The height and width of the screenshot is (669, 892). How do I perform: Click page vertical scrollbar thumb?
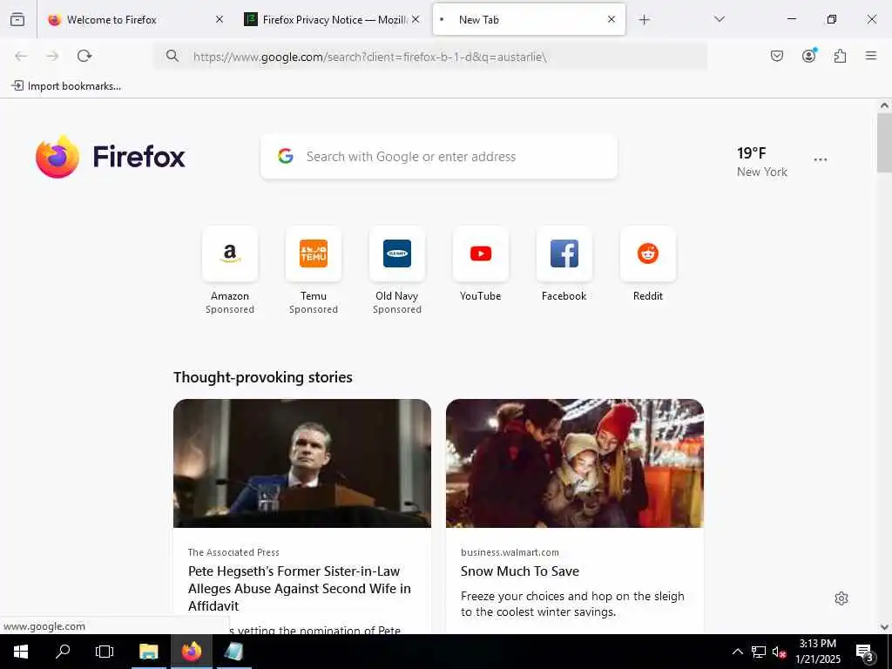coord(884,142)
